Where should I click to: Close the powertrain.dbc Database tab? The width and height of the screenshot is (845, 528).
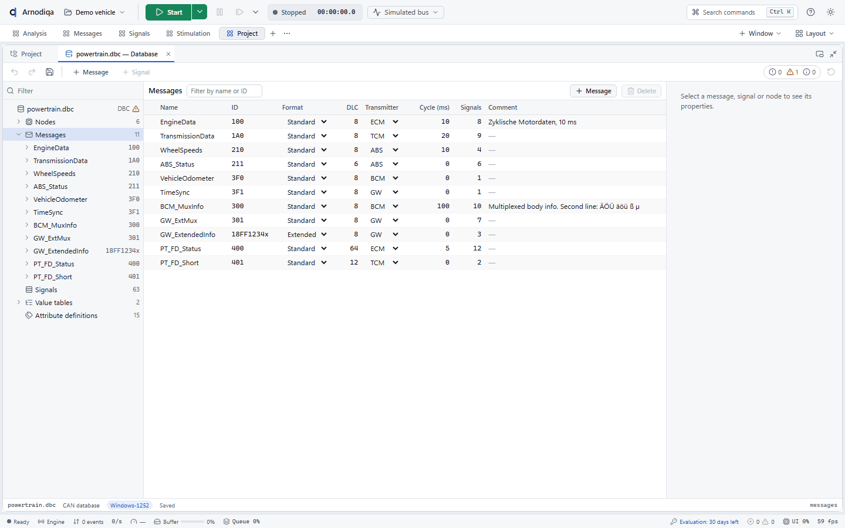click(168, 54)
